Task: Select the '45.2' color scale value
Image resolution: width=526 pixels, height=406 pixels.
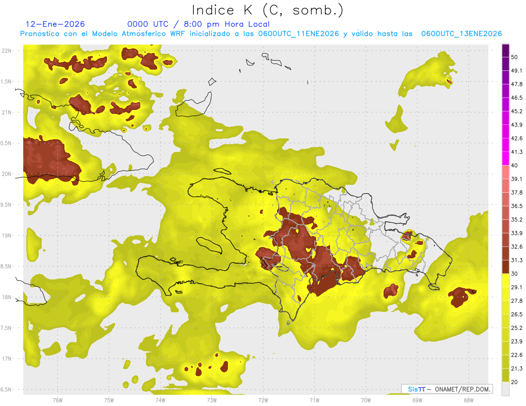Action: [517, 111]
